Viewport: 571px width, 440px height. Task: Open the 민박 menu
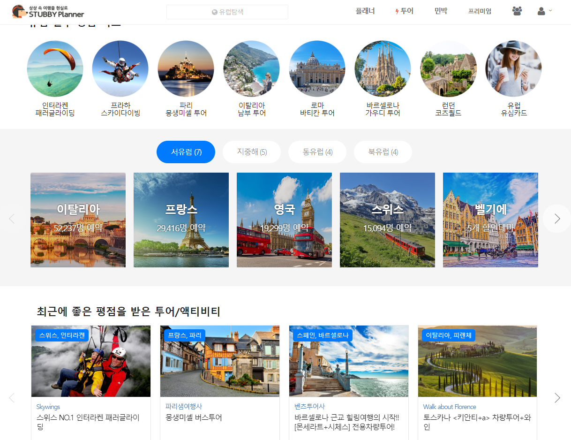coord(441,11)
